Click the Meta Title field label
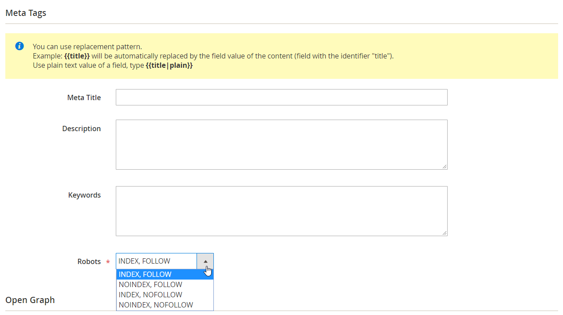This screenshot has width=563, height=315. tap(84, 98)
